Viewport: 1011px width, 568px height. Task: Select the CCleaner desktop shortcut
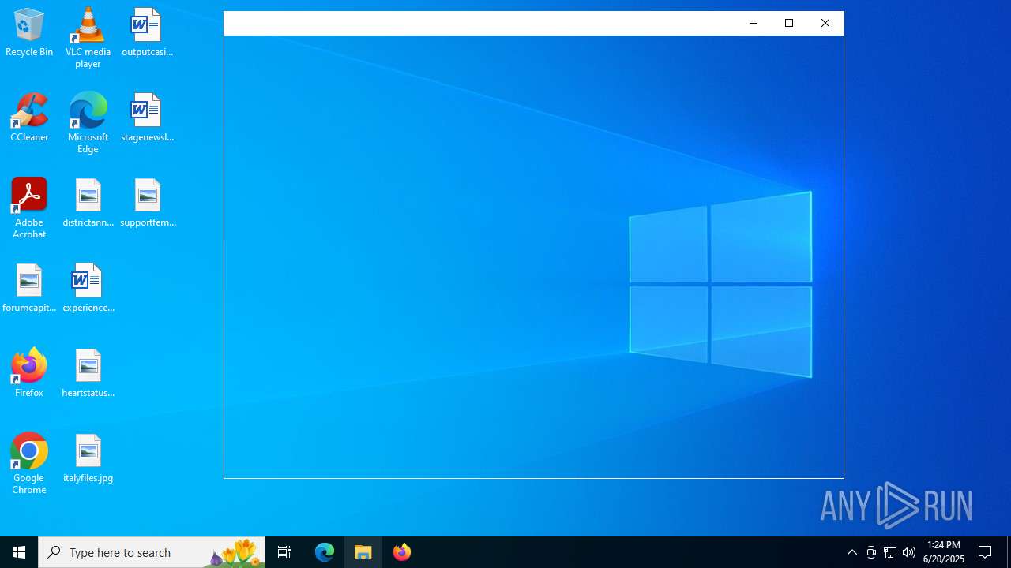tap(29, 118)
